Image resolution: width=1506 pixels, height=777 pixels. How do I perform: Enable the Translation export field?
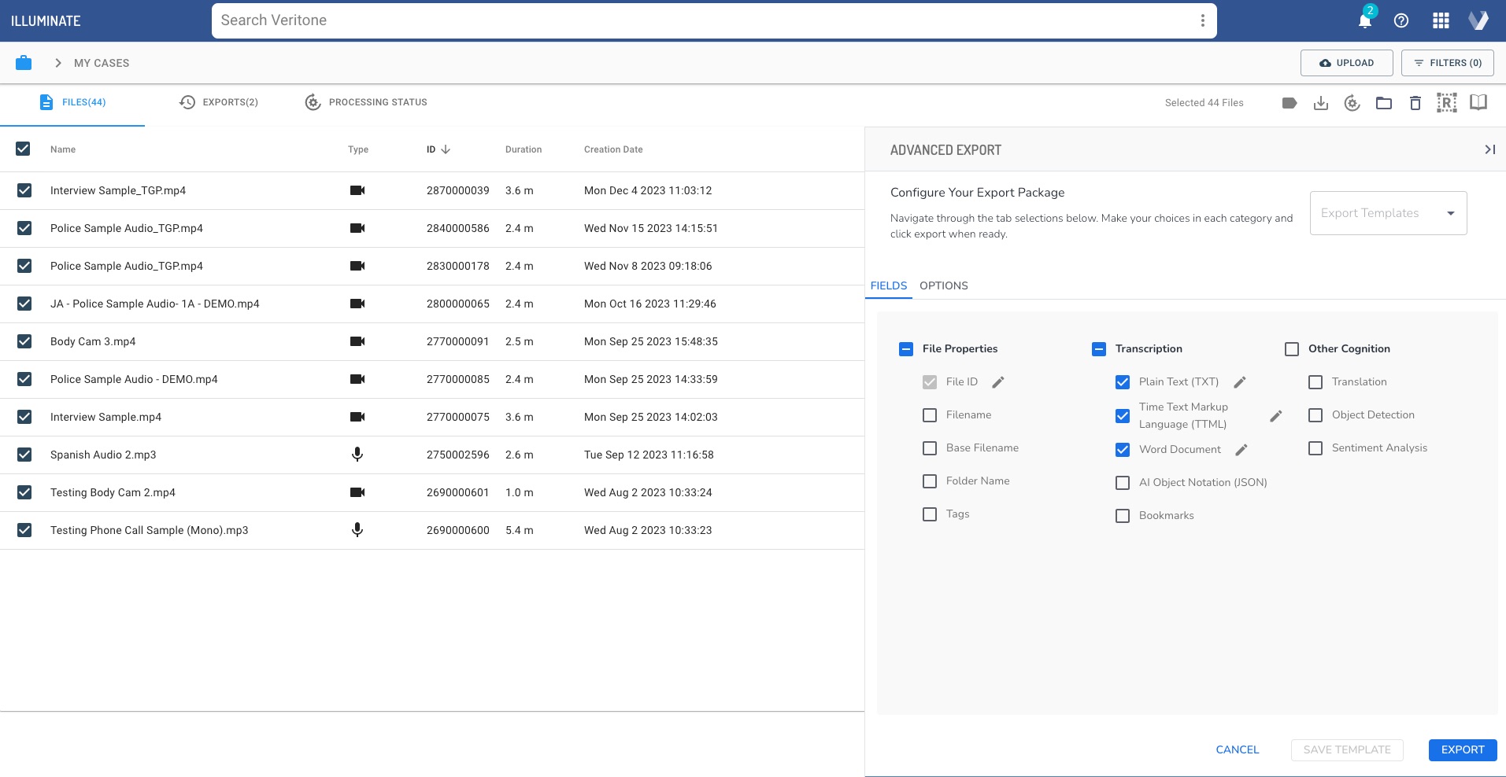[1315, 381]
